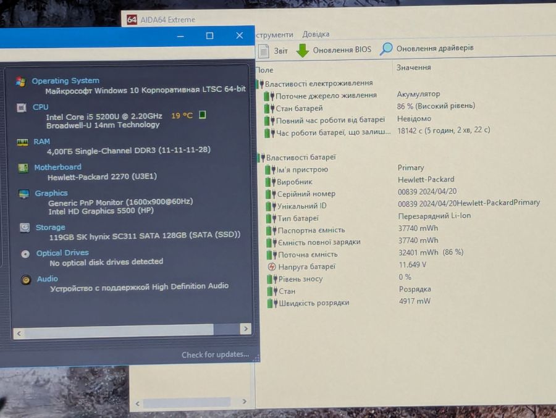
Task: Click battery icon beside Поточна ємність
Action: (272, 255)
